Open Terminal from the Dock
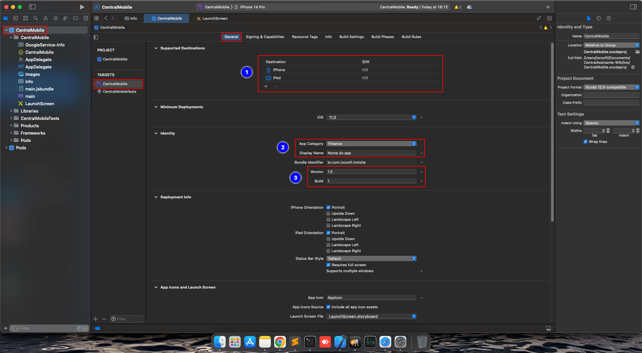642x353 pixels. click(310, 342)
